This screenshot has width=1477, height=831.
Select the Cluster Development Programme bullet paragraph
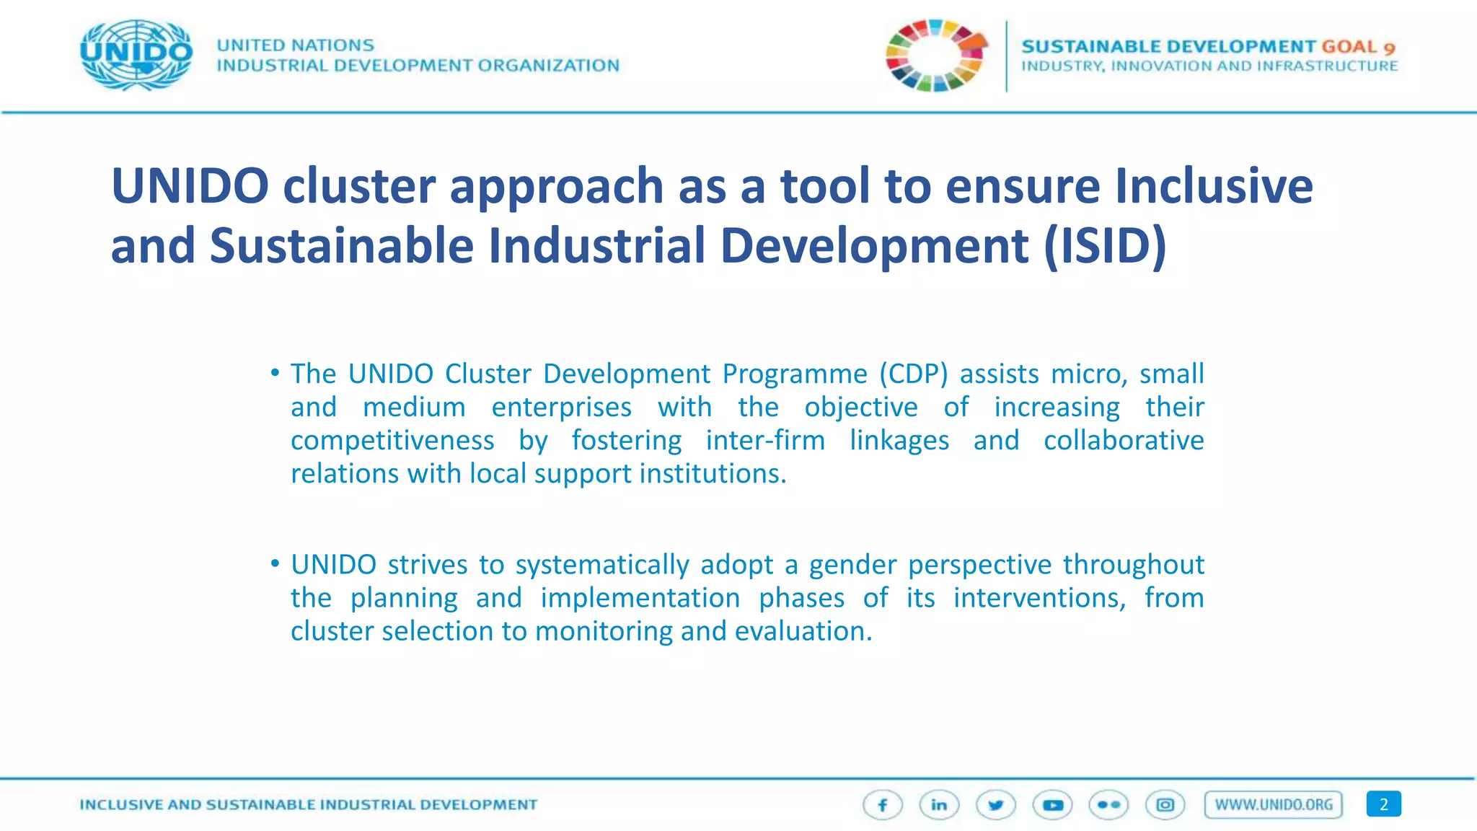pos(746,423)
